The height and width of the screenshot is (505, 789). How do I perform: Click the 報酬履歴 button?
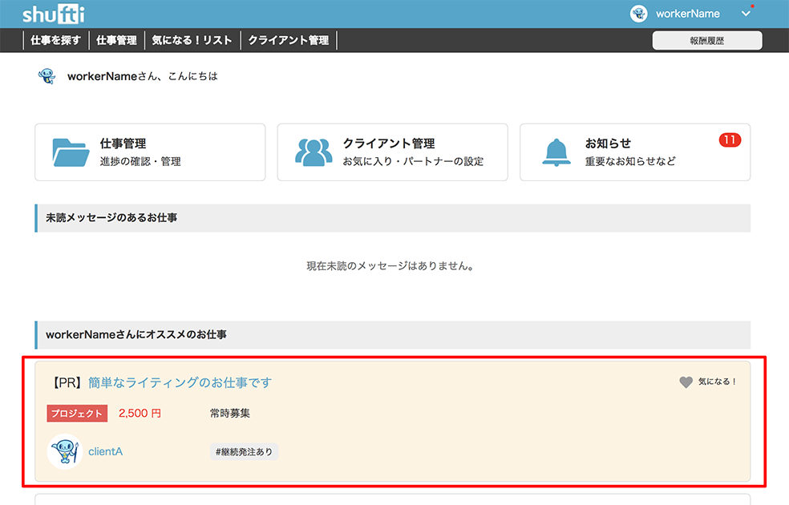pos(707,41)
